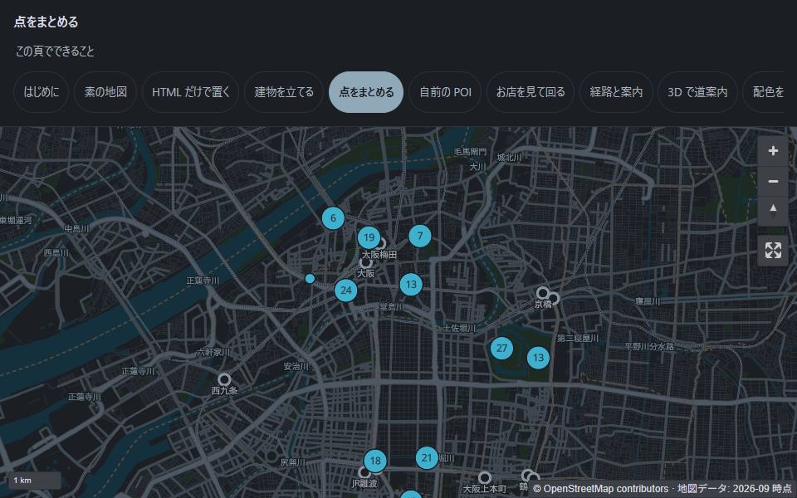Open the cluster marker showing 24
The width and height of the screenshot is (797, 498).
tap(345, 290)
